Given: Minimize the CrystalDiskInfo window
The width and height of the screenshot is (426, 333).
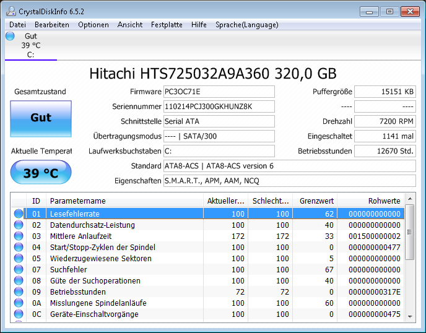Looking at the screenshot, I should point(369,12).
